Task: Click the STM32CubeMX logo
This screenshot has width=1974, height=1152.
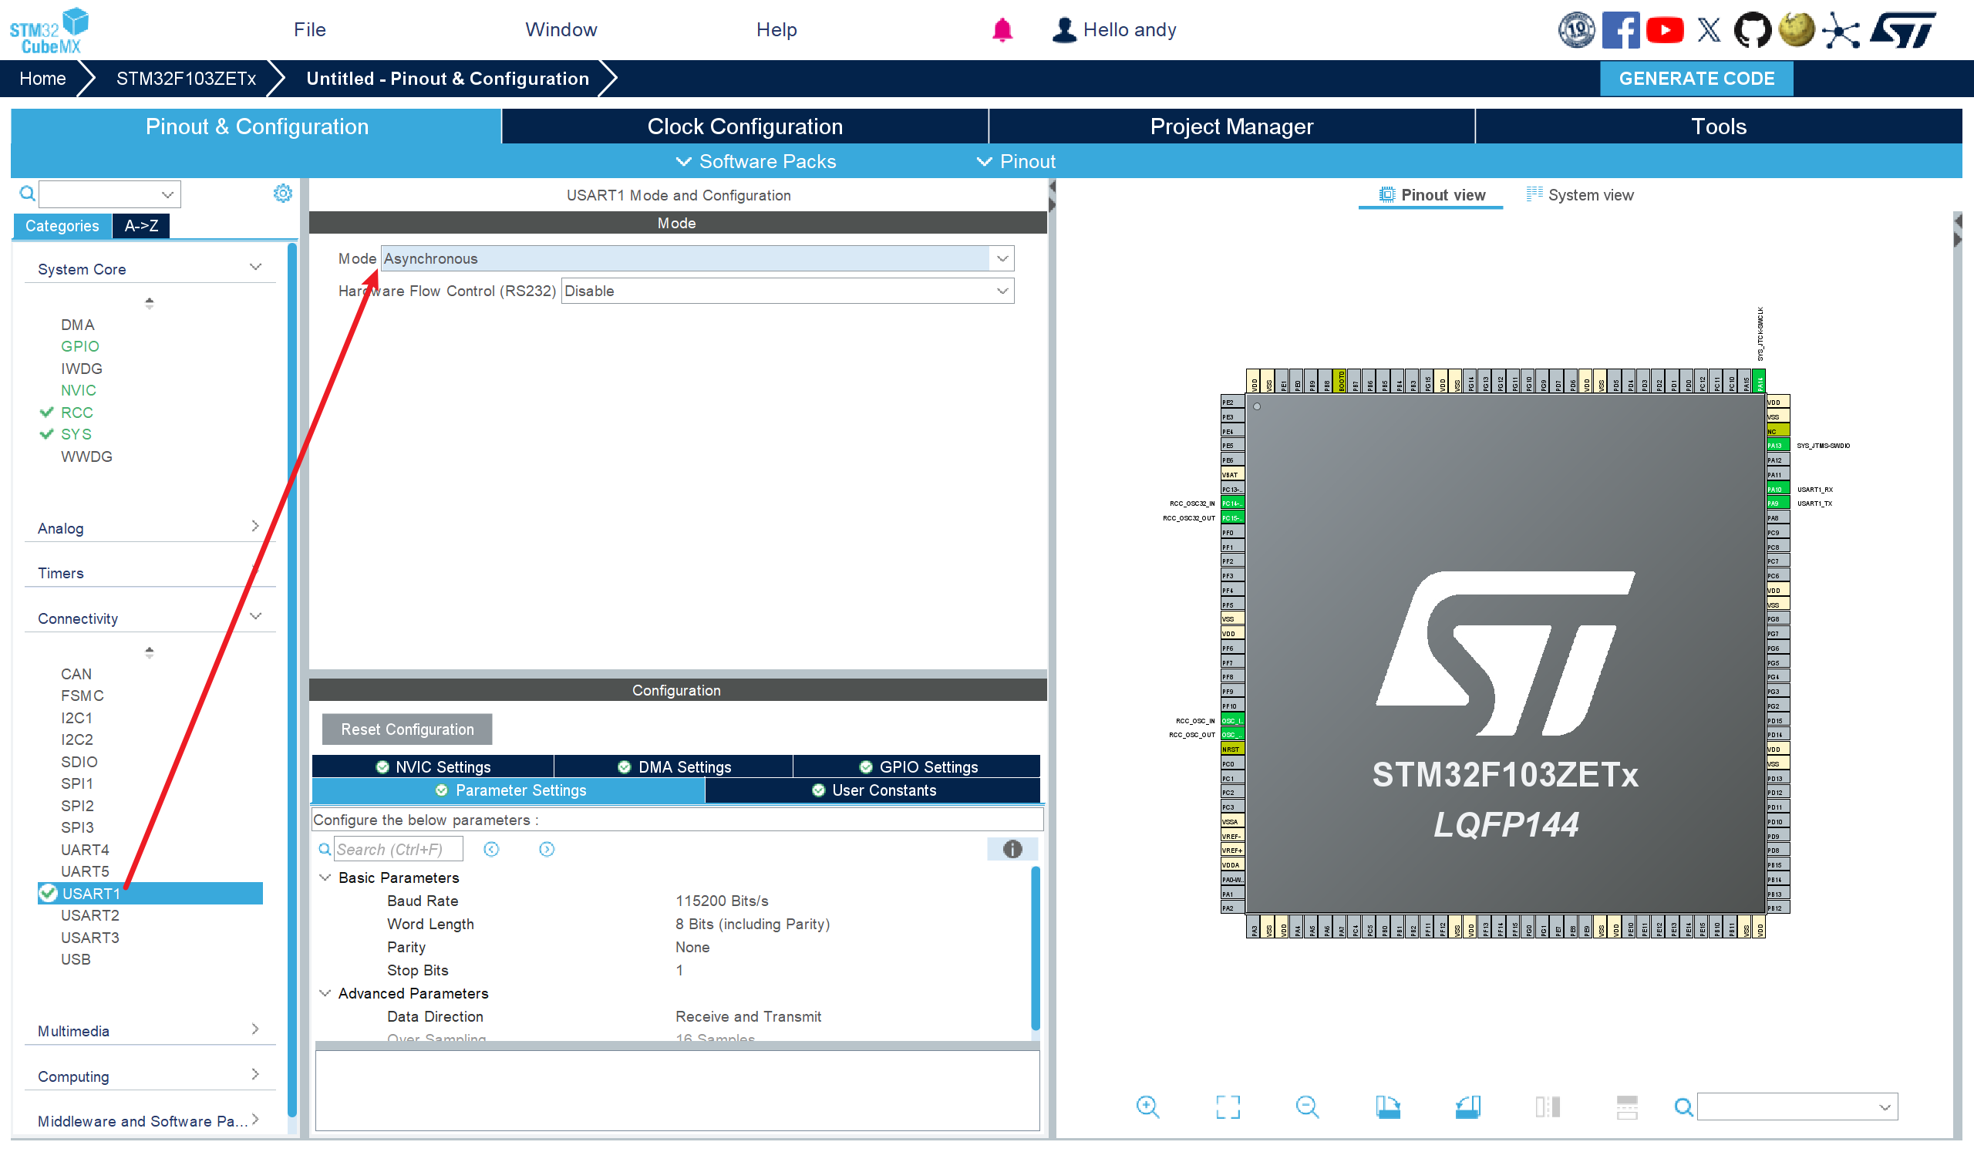Action: coord(49,30)
